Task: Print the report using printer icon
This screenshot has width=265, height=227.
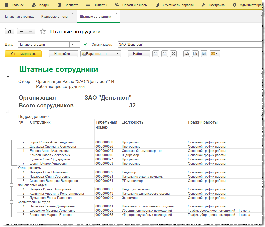Action: (x=187, y=54)
